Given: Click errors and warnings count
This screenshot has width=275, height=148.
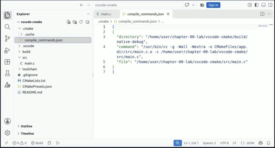Looking at the screenshot, I should click(19, 143).
